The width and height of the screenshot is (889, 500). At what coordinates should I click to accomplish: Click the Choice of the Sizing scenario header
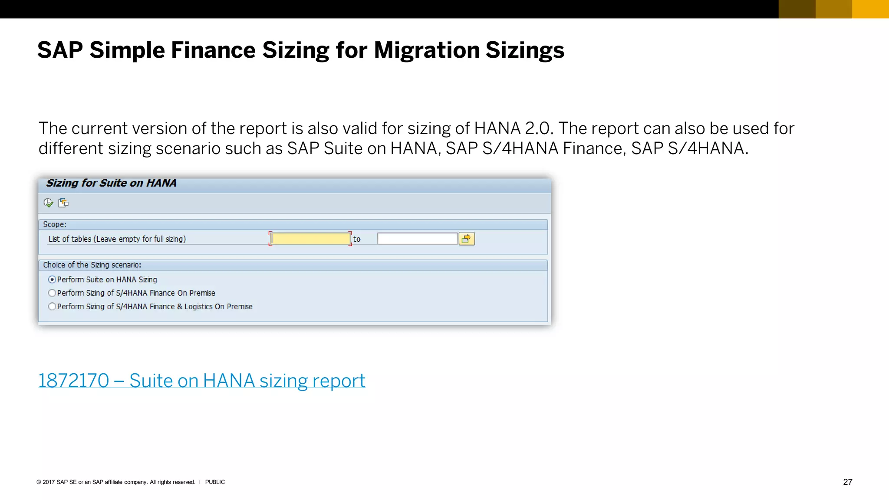point(92,265)
